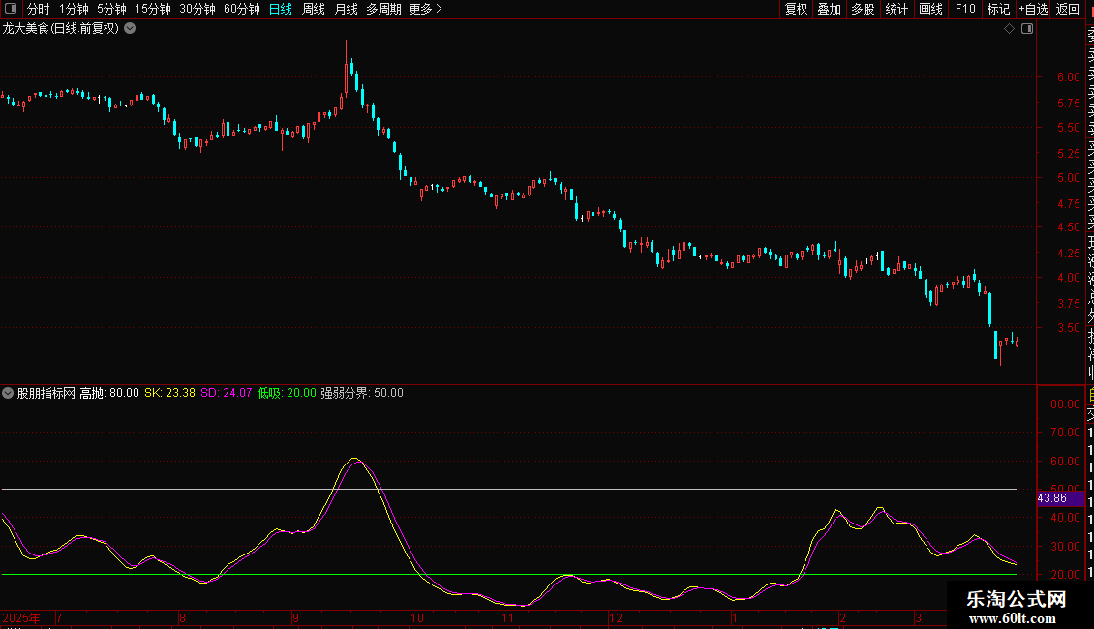
Task: Open the 画线 drawing tools
Action: click(930, 9)
